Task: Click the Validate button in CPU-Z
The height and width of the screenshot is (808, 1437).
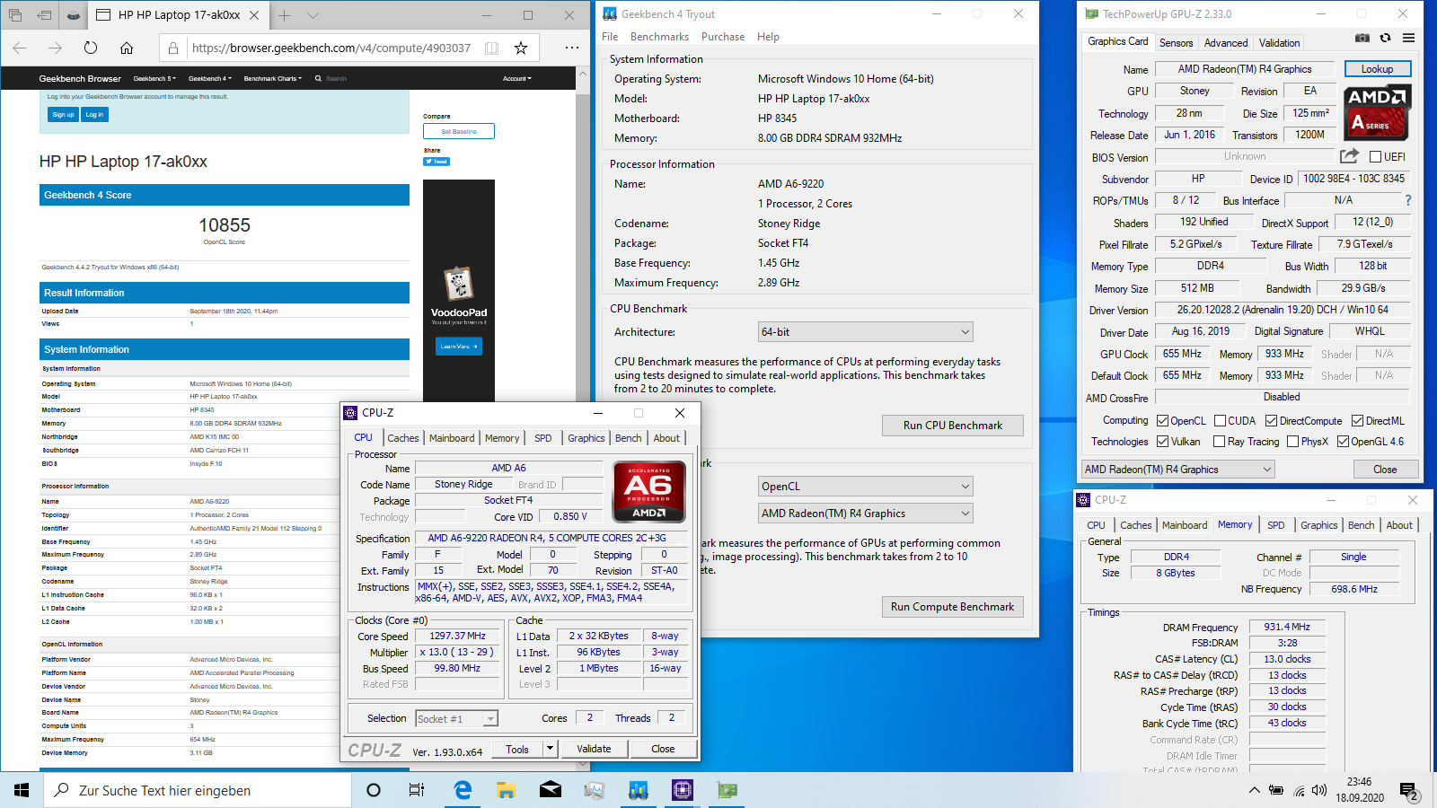Action: point(594,749)
